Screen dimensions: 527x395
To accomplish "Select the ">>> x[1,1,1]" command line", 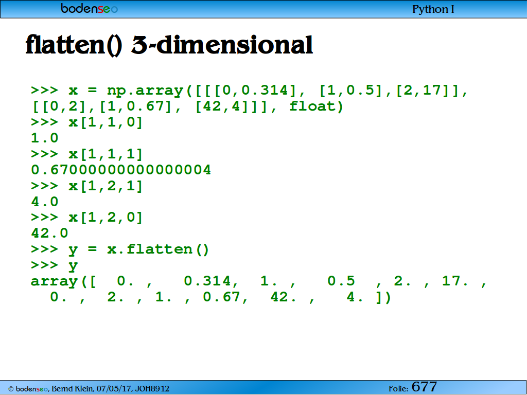I will click(x=86, y=154).
